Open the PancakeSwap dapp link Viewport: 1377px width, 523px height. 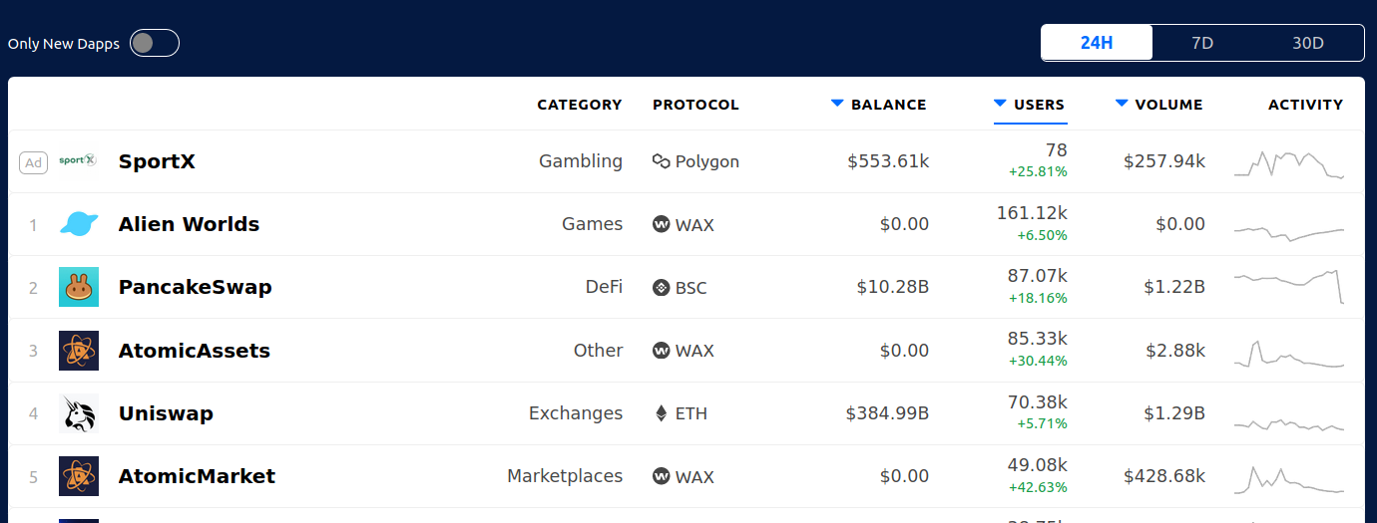[x=196, y=287]
